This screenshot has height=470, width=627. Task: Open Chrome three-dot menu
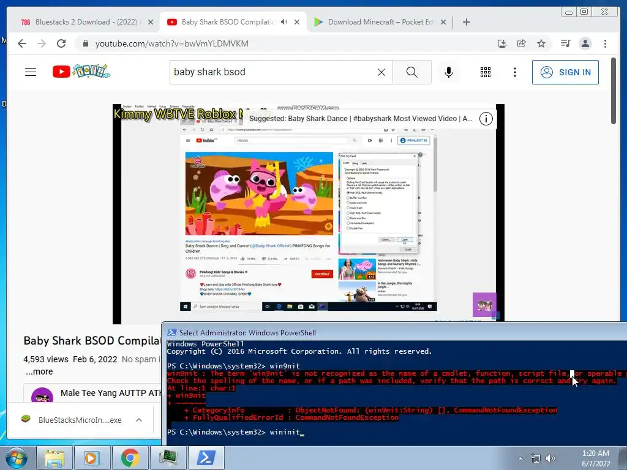605,43
